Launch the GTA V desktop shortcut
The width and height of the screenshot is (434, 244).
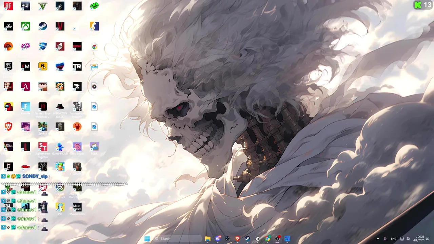coord(43,6)
